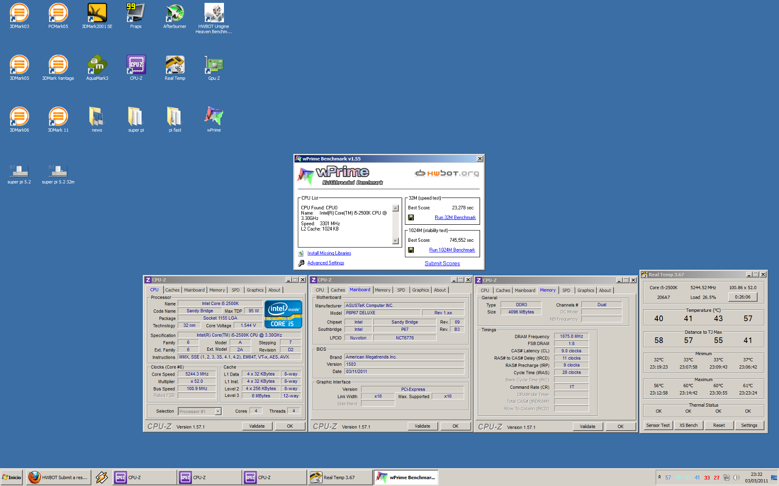
Task: Select CPU tab in right CPU-Z window
Action: point(485,290)
